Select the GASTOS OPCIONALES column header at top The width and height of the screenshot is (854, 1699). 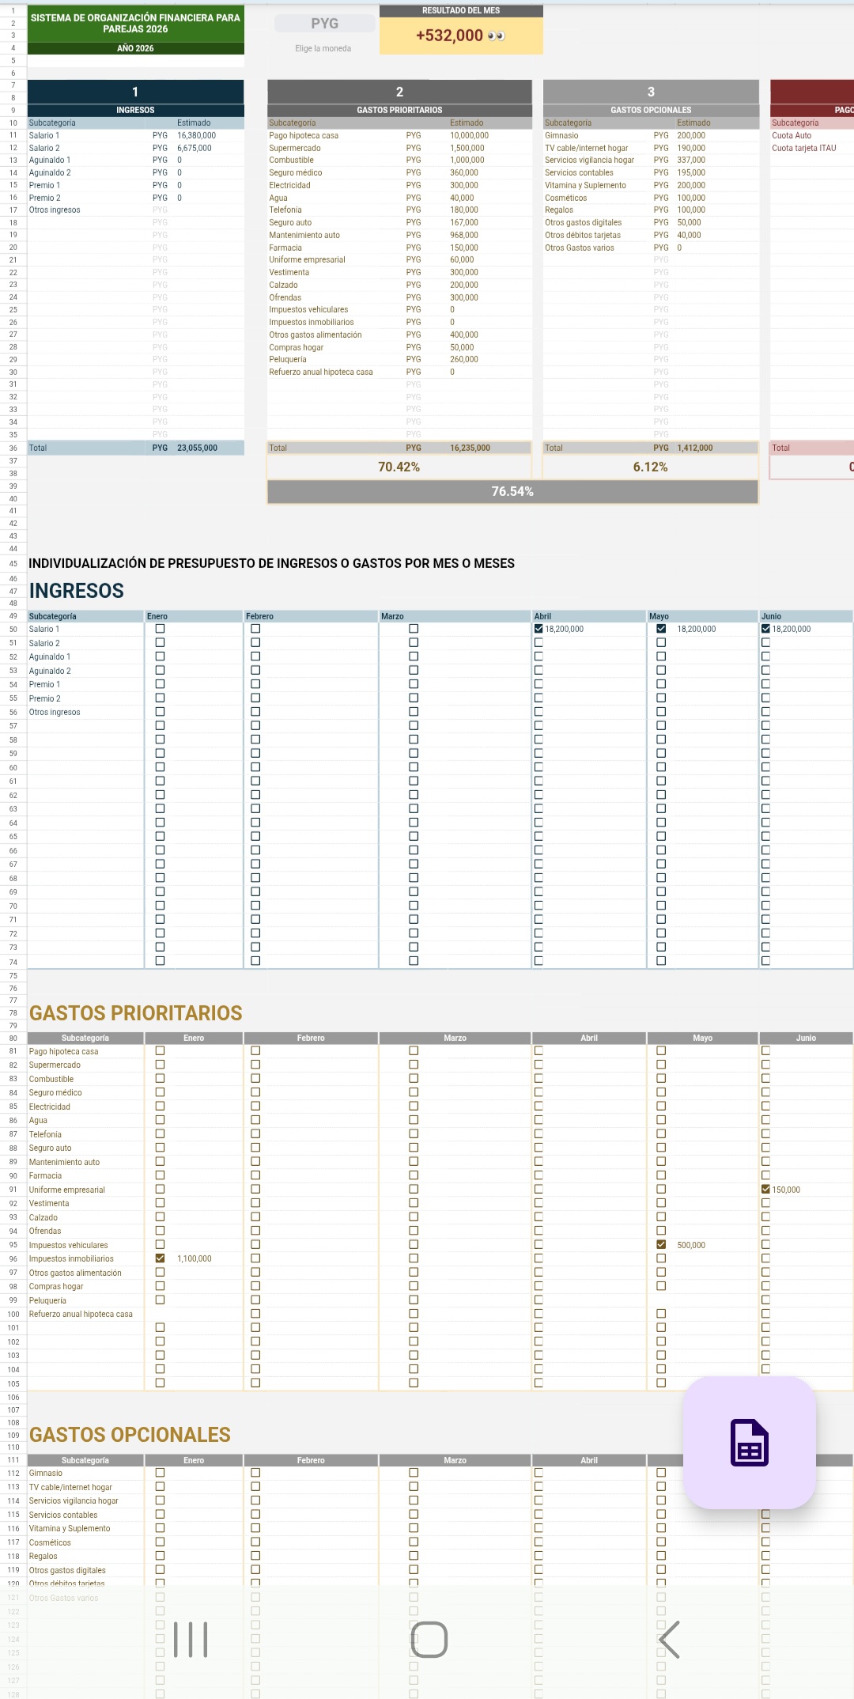click(x=651, y=110)
